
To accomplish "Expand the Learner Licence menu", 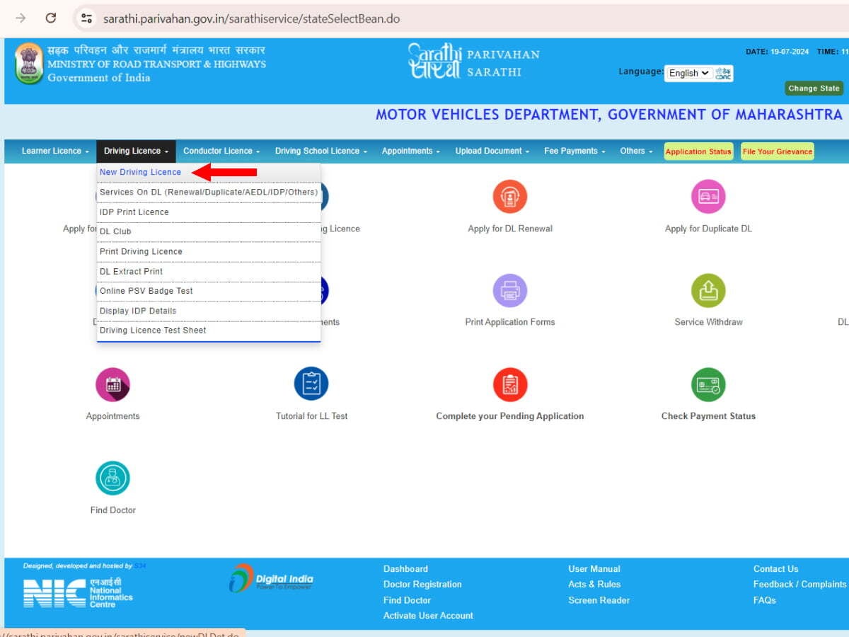I will click(55, 151).
